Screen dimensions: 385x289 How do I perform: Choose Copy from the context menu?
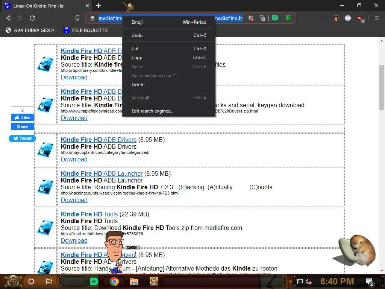coord(169,58)
